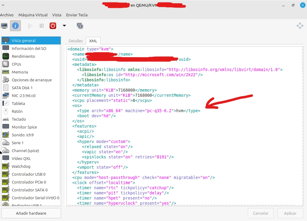Select the Watchdog entry
Image resolution: width=307 pixels, height=221 pixels.
coord(31,166)
